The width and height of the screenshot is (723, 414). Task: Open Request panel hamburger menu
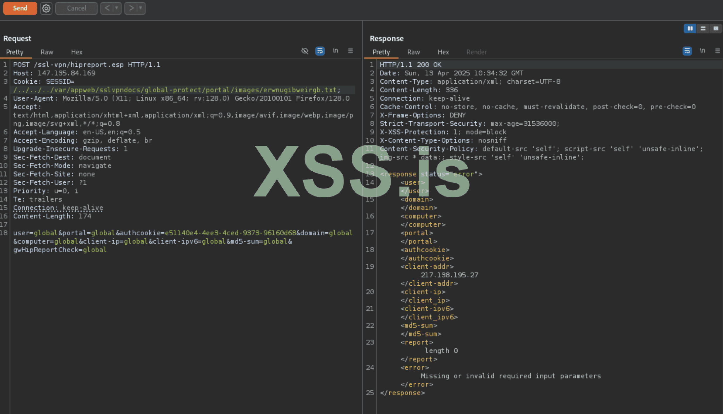(x=350, y=51)
